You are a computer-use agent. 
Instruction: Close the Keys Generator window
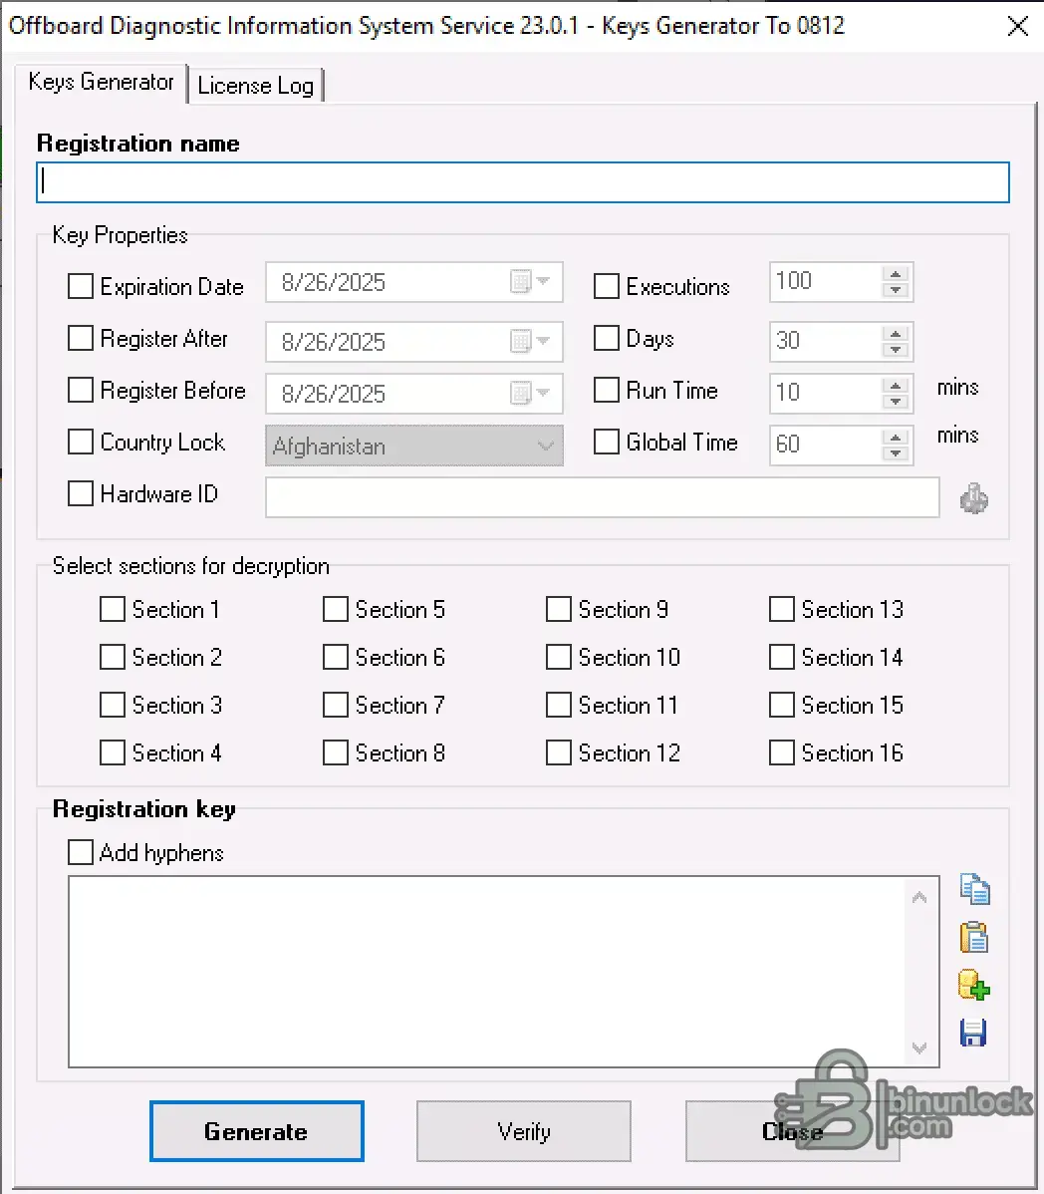click(1017, 26)
